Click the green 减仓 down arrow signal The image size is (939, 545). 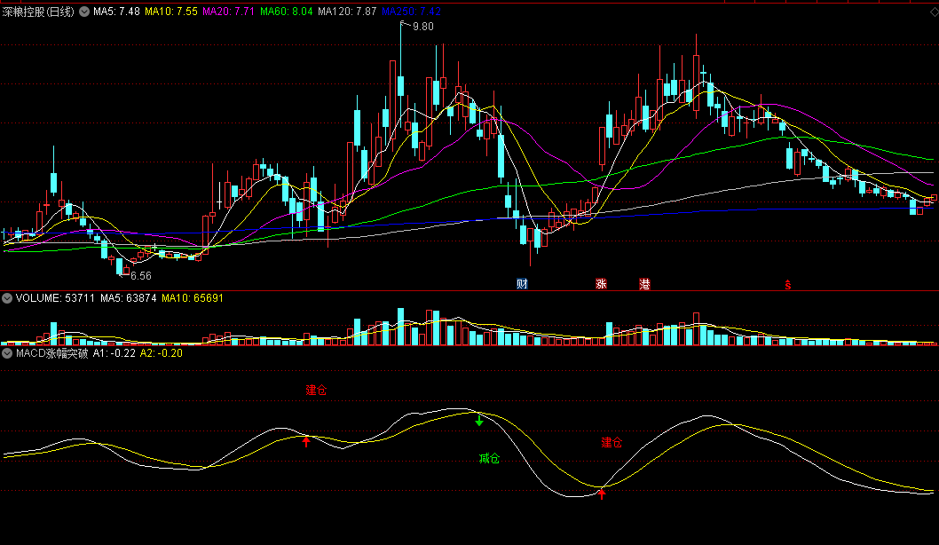pos(479,421)
